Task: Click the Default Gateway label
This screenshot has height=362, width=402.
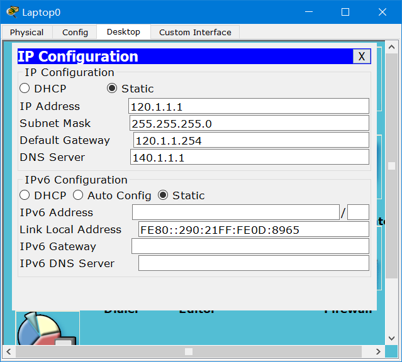Action: tap(65, 140)
